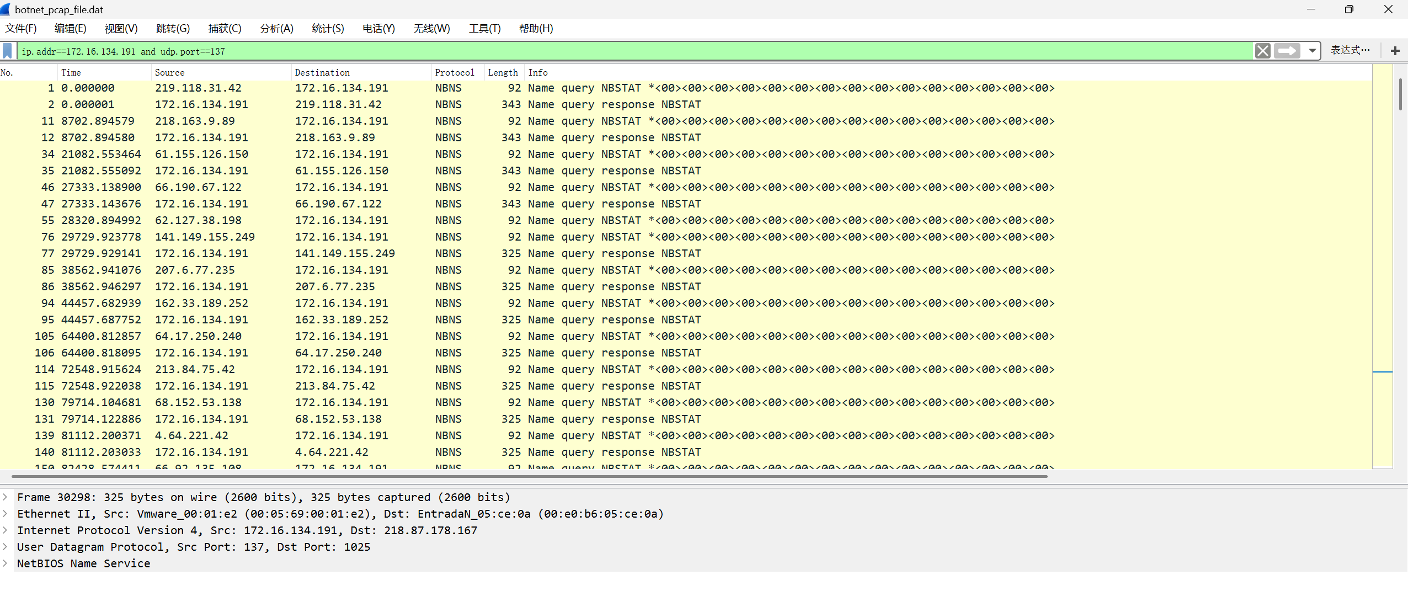Sort by the Protocol column header
The image size is (1408, 612).
tap(454, 72)
